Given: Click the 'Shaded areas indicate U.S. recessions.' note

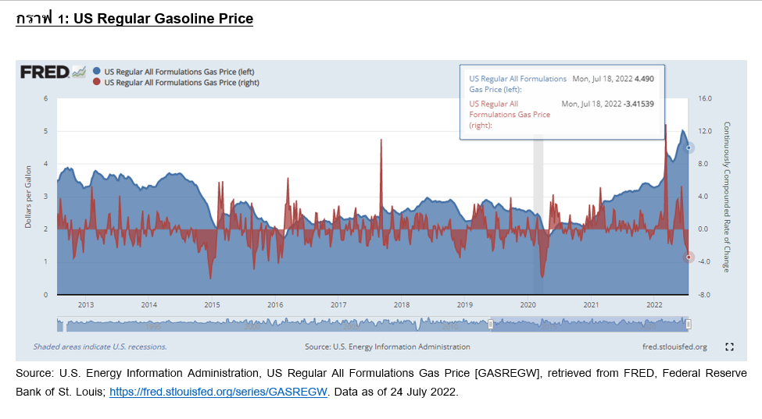Looking at the screenshot, I should [100, 346].
